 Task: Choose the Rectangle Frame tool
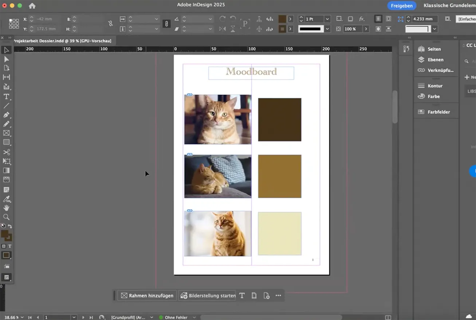pyautogui.click(x=6, y=133)
